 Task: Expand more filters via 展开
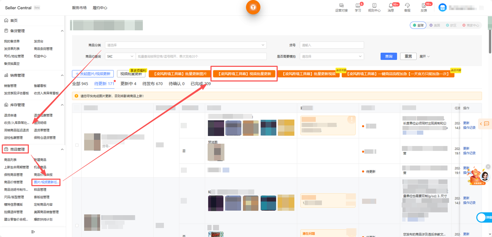pos(425,56)
